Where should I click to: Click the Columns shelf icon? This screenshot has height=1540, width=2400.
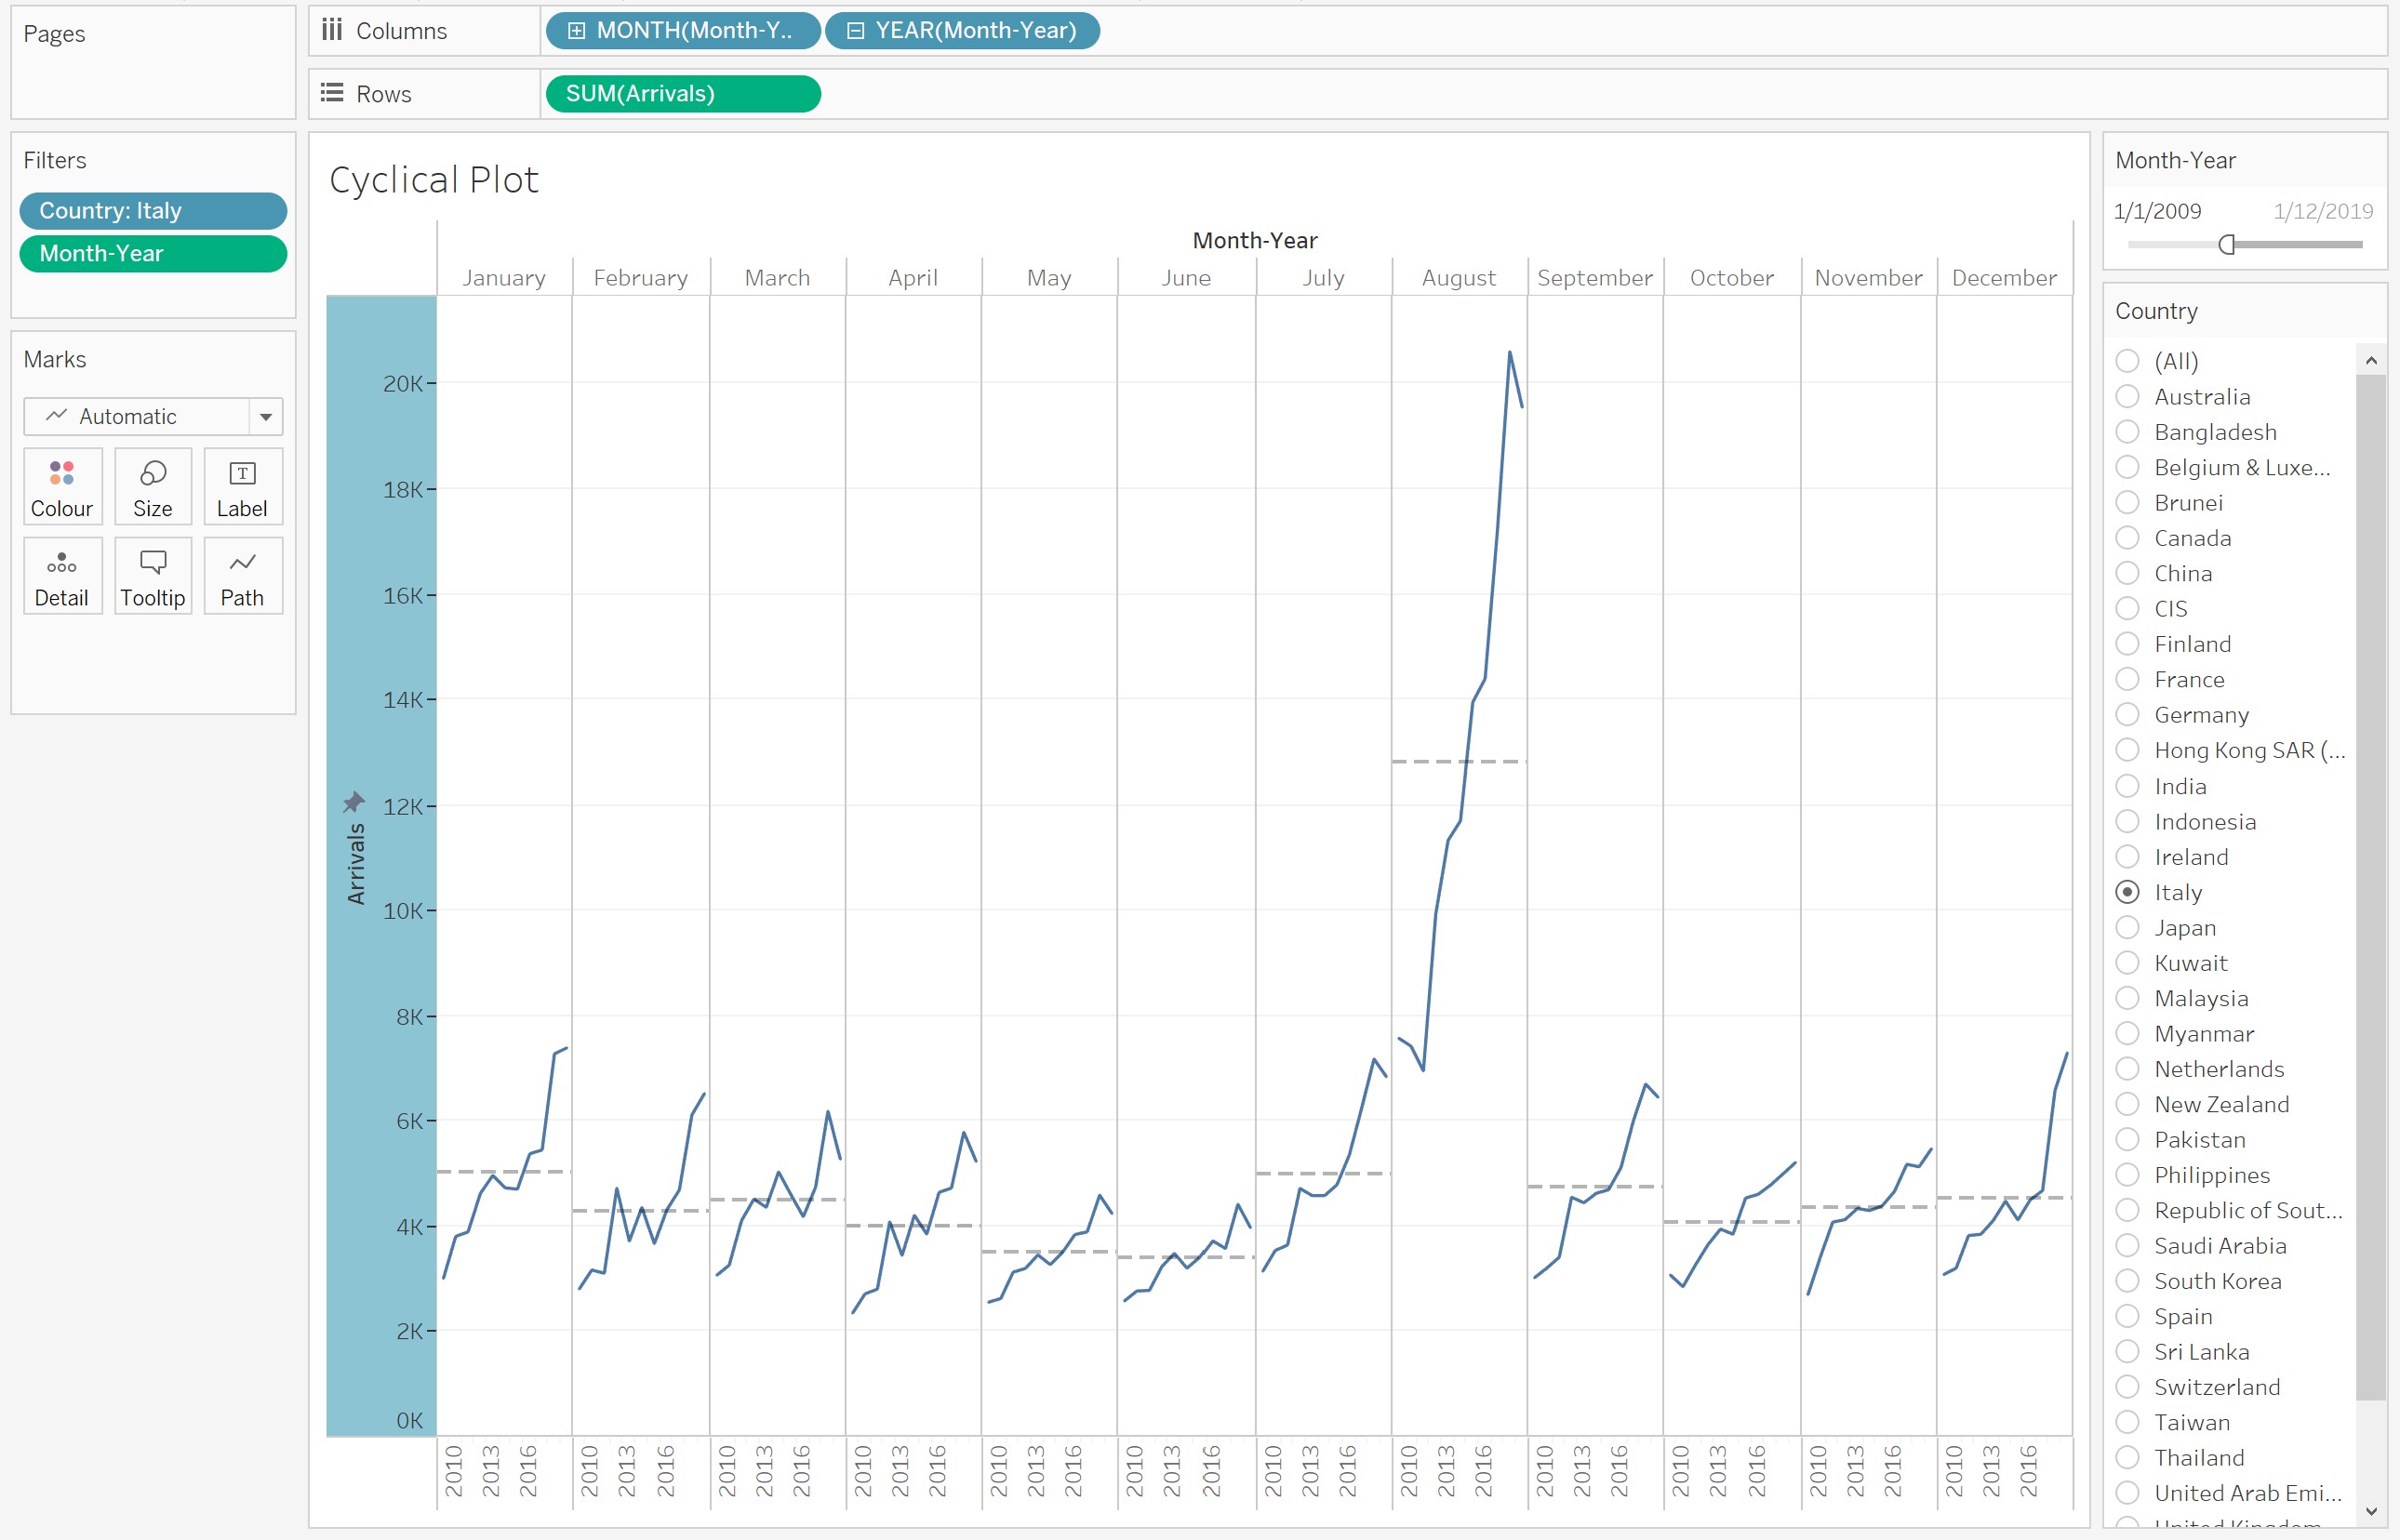pyautogui.click(x=332, y=30)
